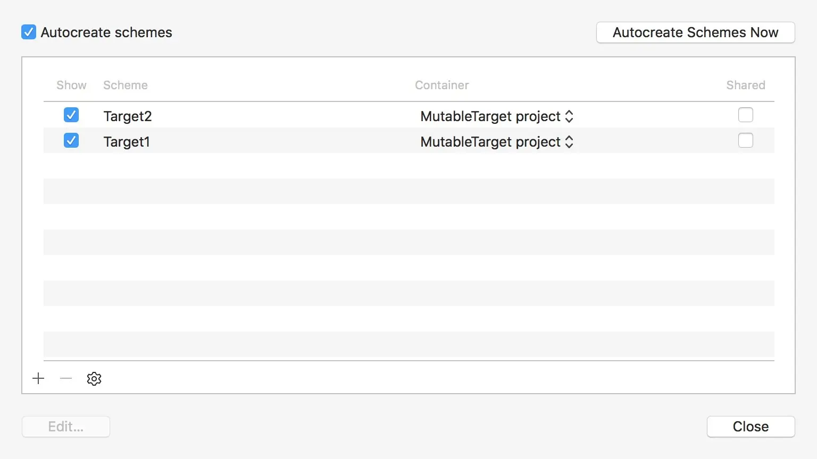Screen dimensions: 817x459
Task: Click the Shared column header
Action: tap(746, 85)
